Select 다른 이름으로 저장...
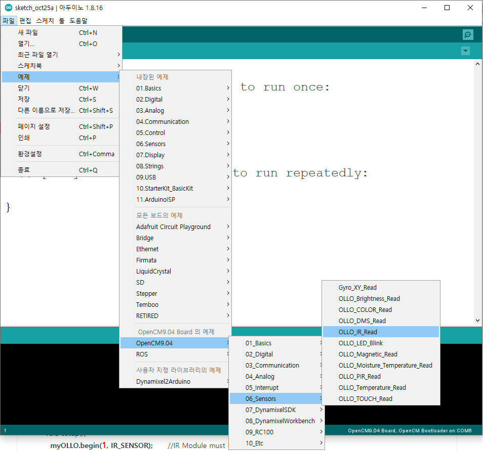Image resolution: width=483 pixels, height=451 pixels. point(60,110)
